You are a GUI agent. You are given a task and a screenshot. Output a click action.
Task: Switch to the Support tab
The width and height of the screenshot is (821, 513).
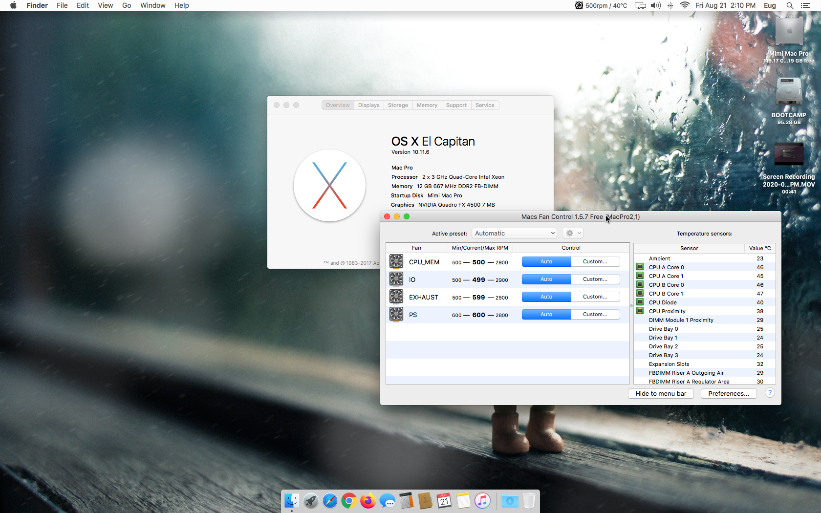click(x=456, y=105)
